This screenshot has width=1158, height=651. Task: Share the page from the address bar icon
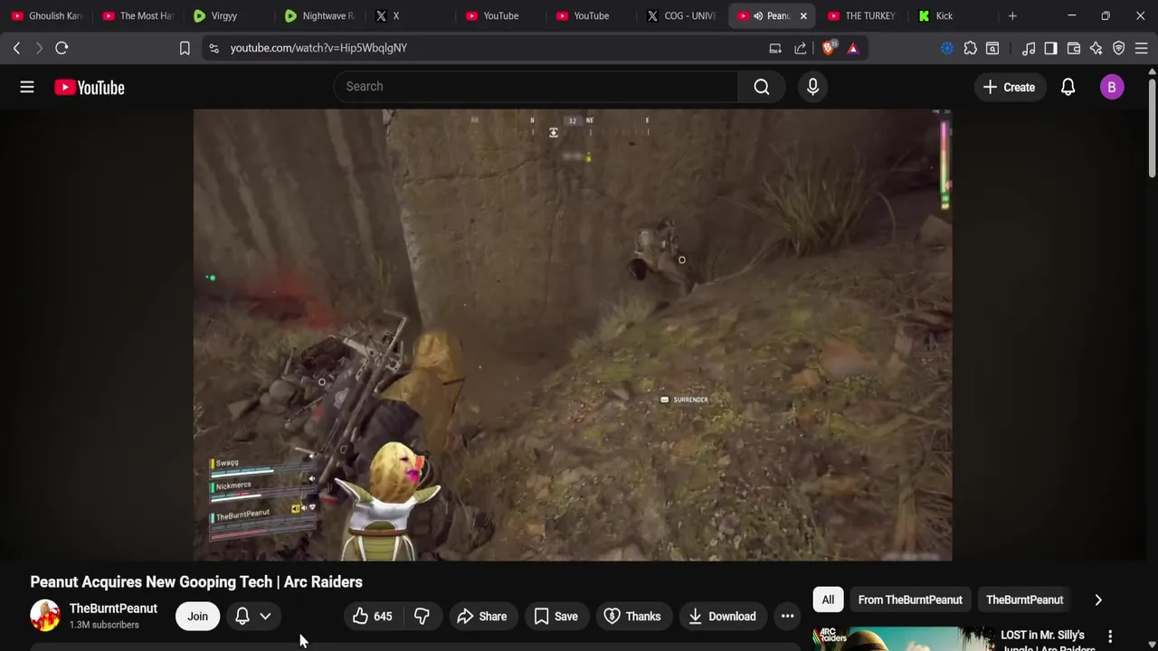(801, 48)
